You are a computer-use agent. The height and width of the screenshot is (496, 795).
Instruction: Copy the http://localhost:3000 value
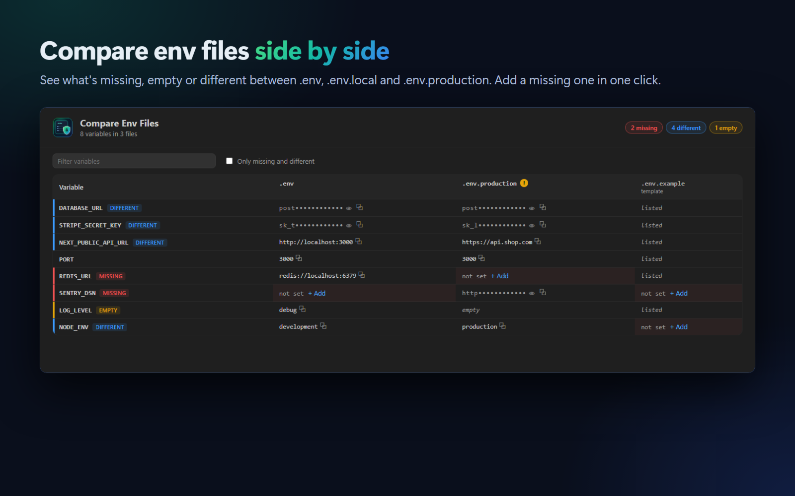point(359,242)
